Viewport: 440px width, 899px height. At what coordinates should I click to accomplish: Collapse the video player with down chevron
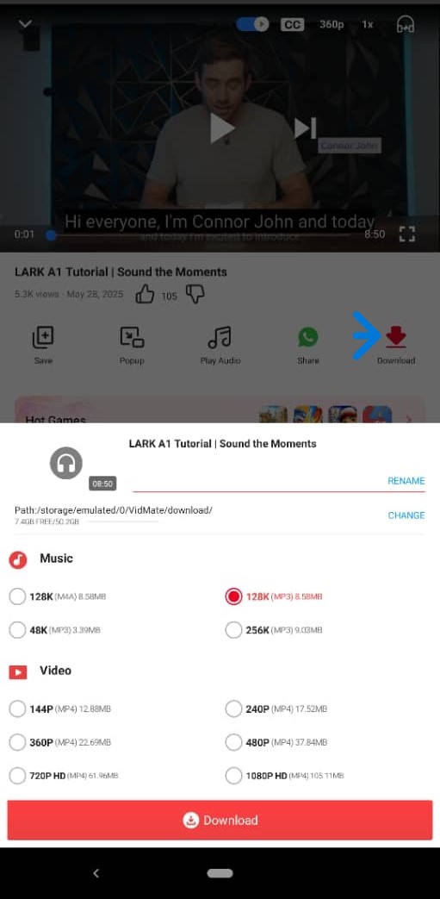coord(25,23)
